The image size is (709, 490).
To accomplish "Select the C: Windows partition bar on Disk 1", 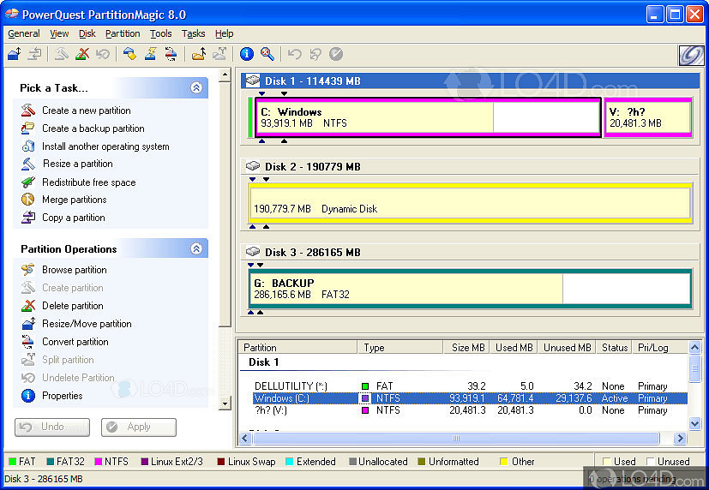I will (428, 117).
